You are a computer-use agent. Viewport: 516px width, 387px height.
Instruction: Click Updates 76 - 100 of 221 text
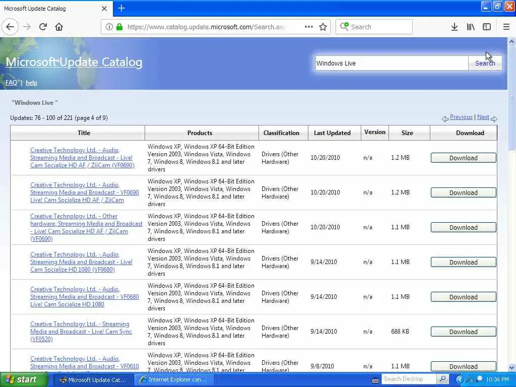coord(59,118)
